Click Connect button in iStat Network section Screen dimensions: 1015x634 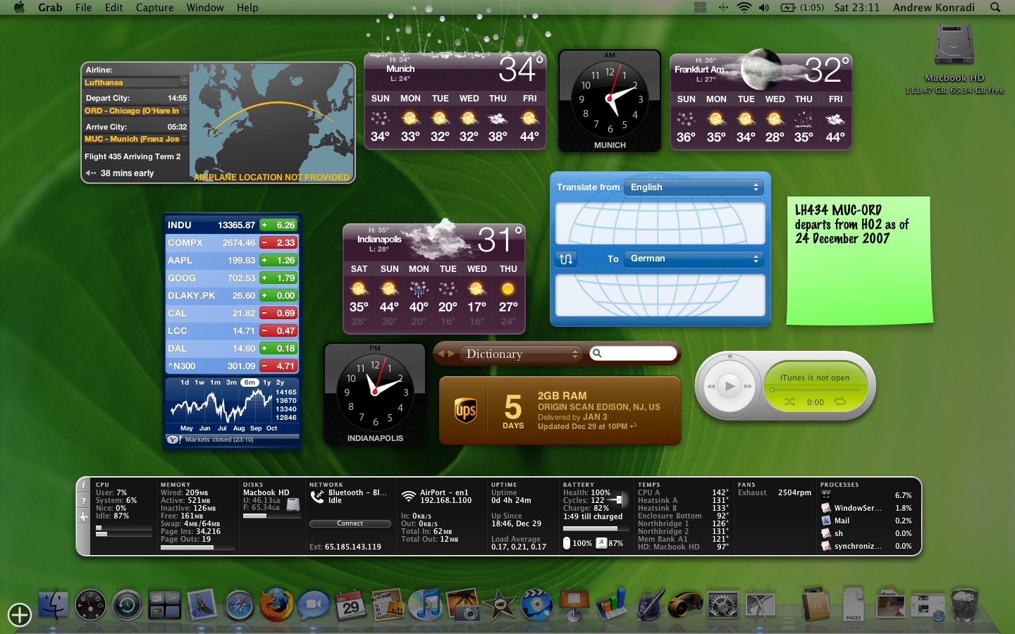coord(350,523)
